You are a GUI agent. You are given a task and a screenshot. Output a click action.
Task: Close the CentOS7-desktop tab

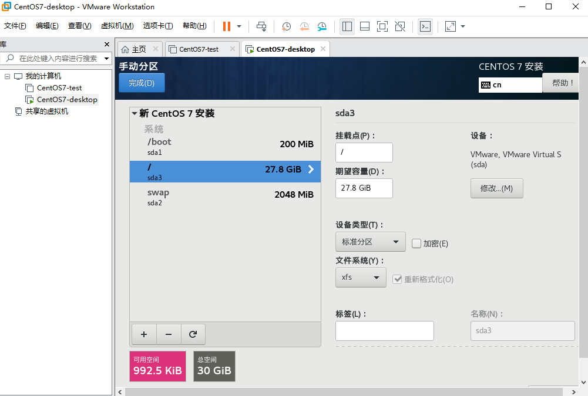point(323,49)
